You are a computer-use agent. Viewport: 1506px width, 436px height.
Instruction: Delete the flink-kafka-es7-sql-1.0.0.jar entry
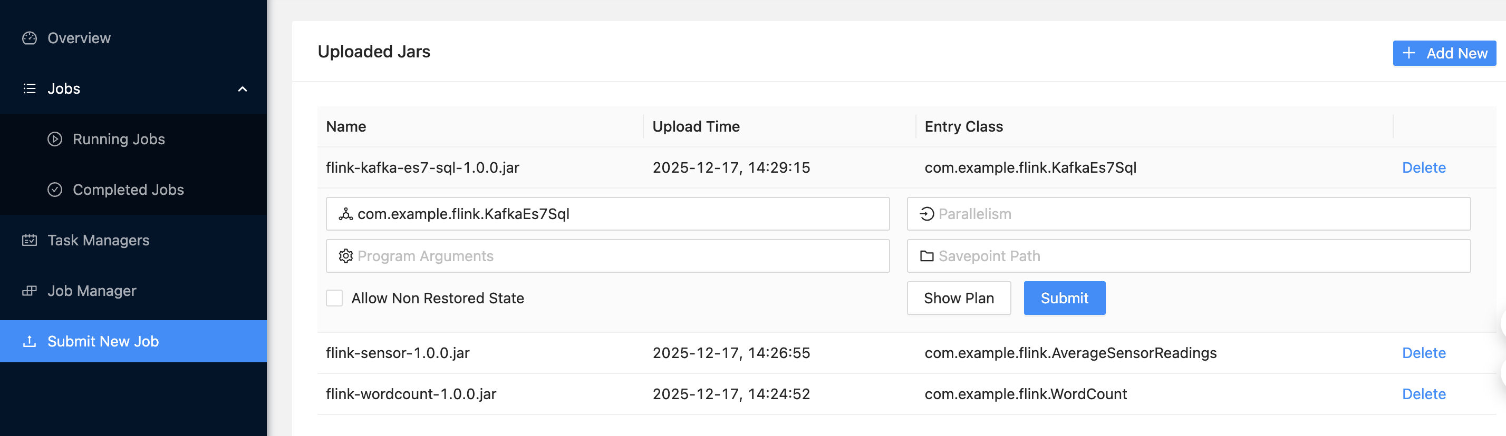pos(1424,167)
